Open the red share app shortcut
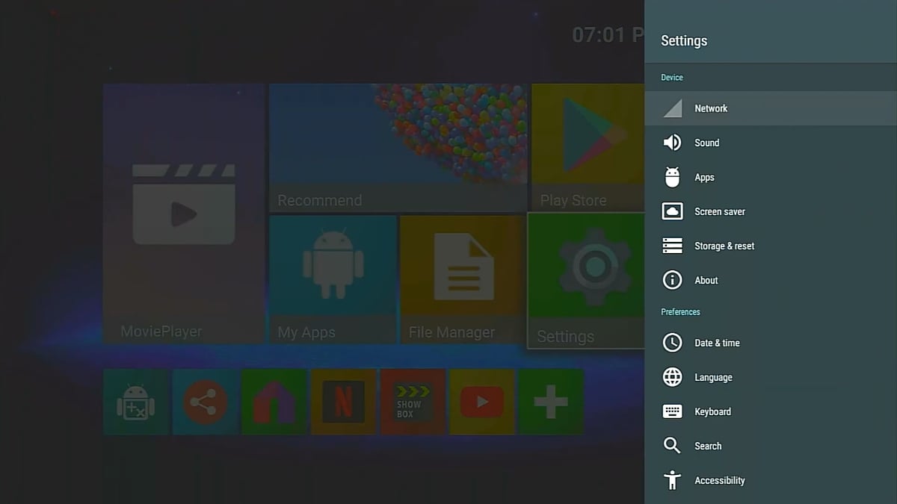The width and height of the screenshot is (897, 504). coord(205,402)
